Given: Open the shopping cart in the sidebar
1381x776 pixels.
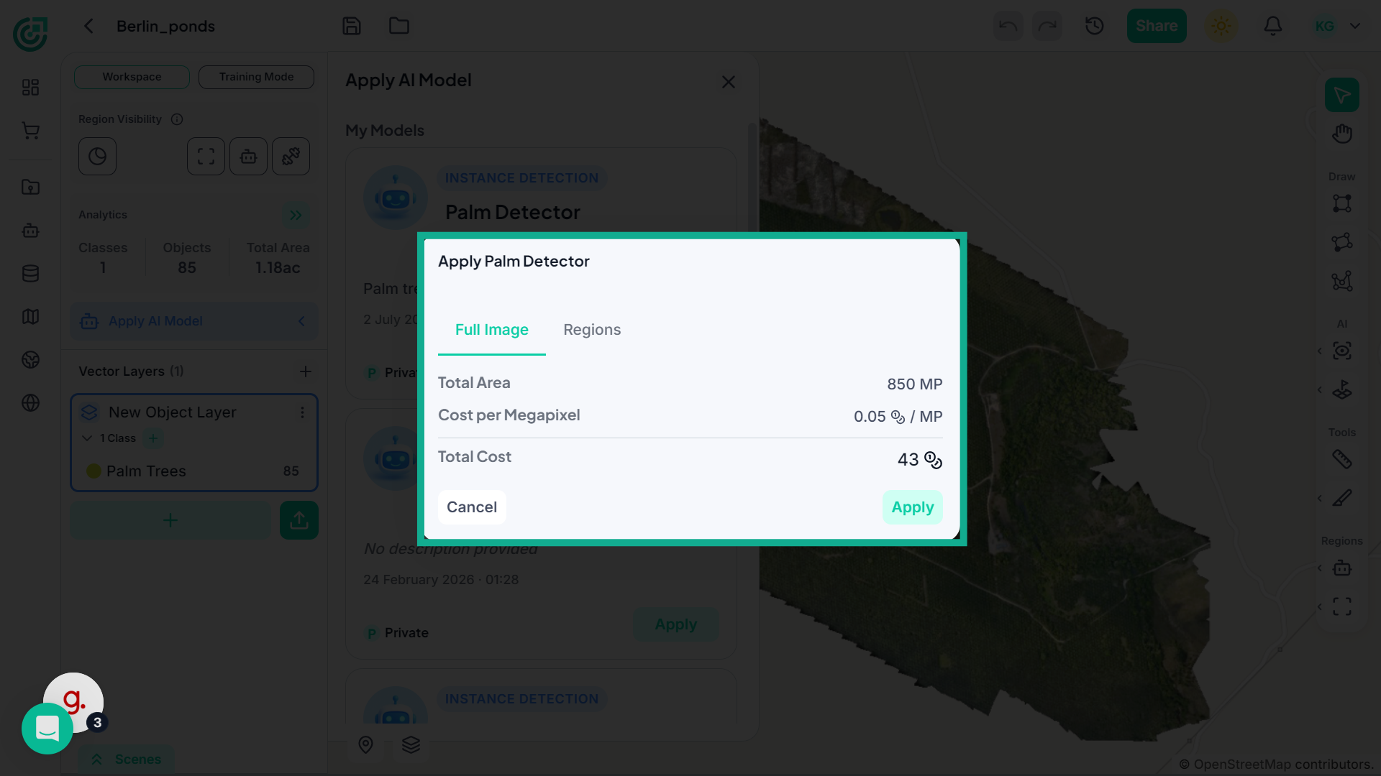Looking at the screenshot, I should point(30,131).
